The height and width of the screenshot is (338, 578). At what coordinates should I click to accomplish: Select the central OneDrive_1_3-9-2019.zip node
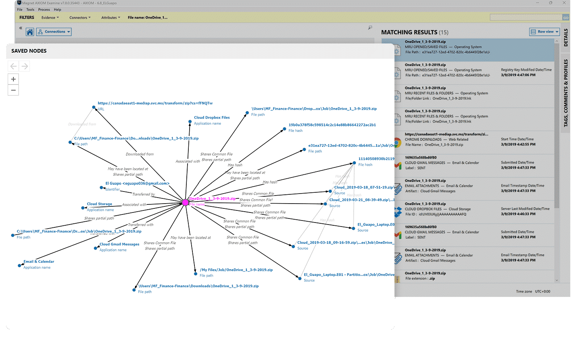pyautogui.click(x=185, y=202)
